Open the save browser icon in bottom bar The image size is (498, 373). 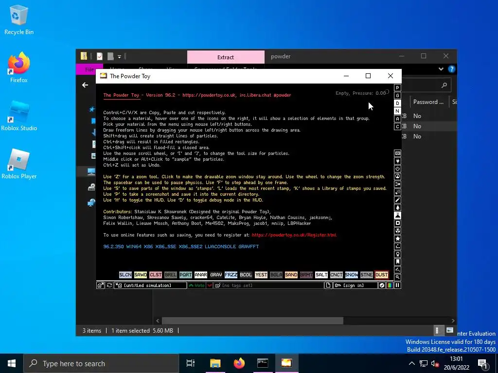tap(100, 286)
